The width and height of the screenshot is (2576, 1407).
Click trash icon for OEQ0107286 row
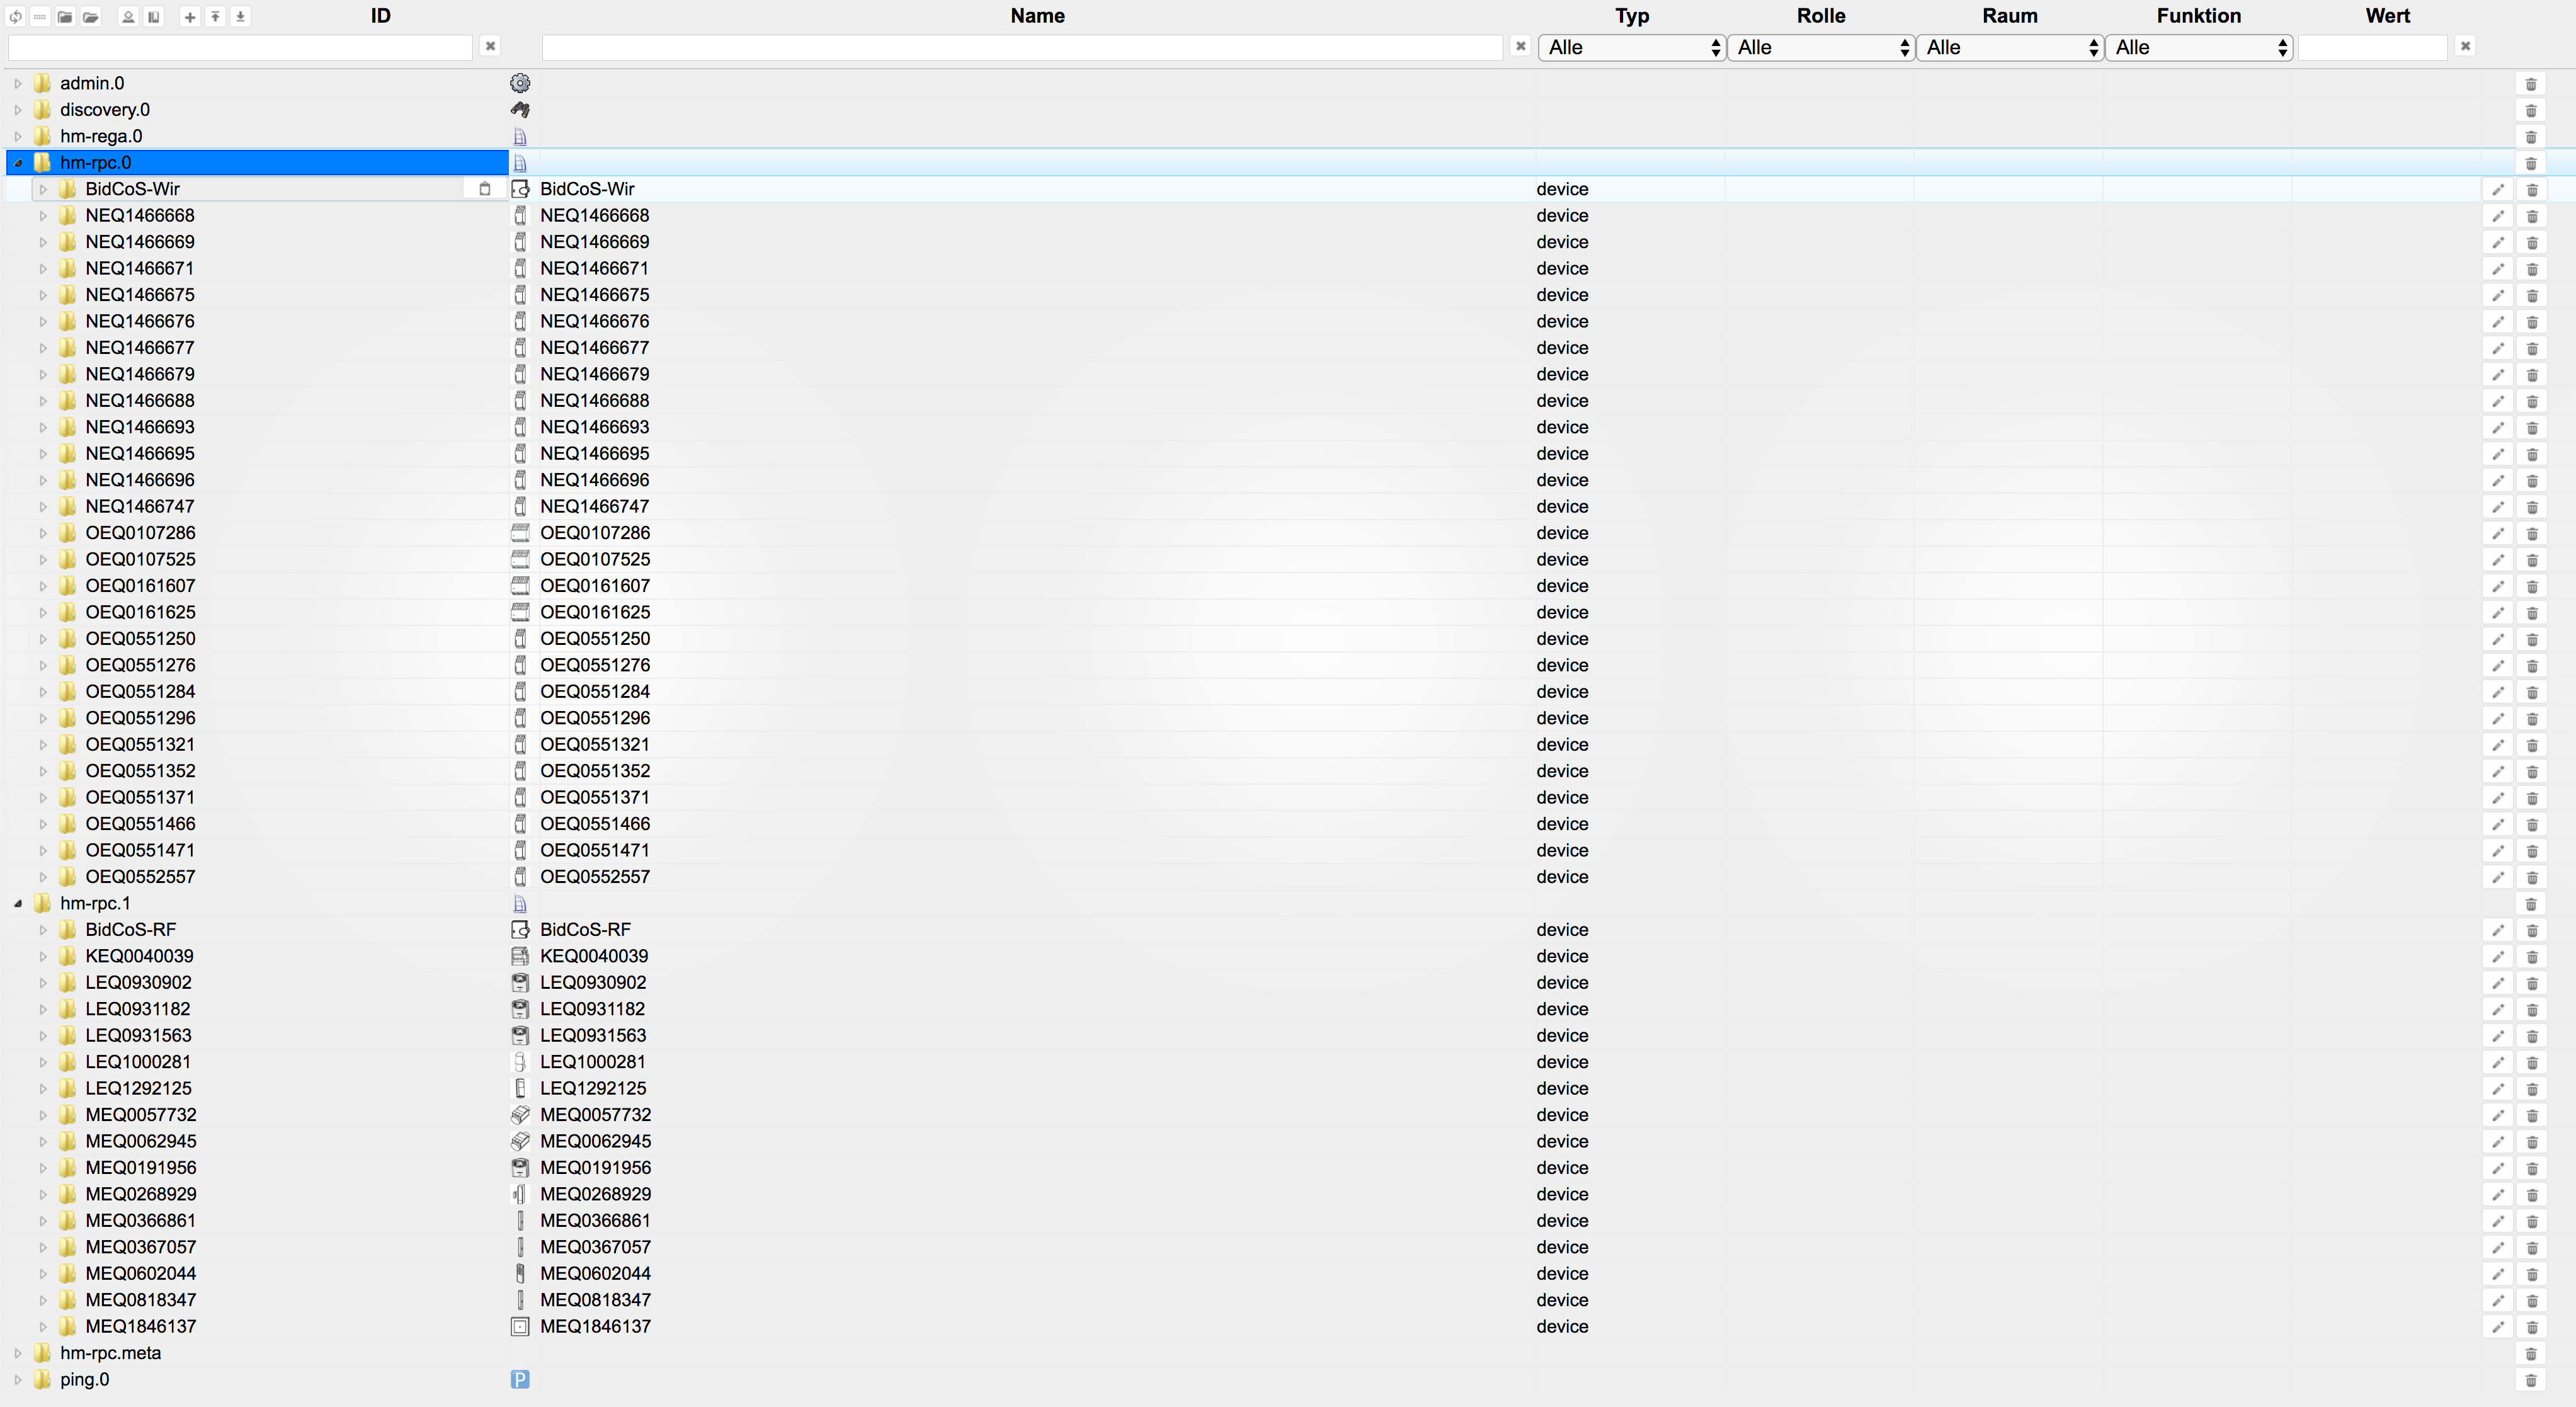(2531, 534)
